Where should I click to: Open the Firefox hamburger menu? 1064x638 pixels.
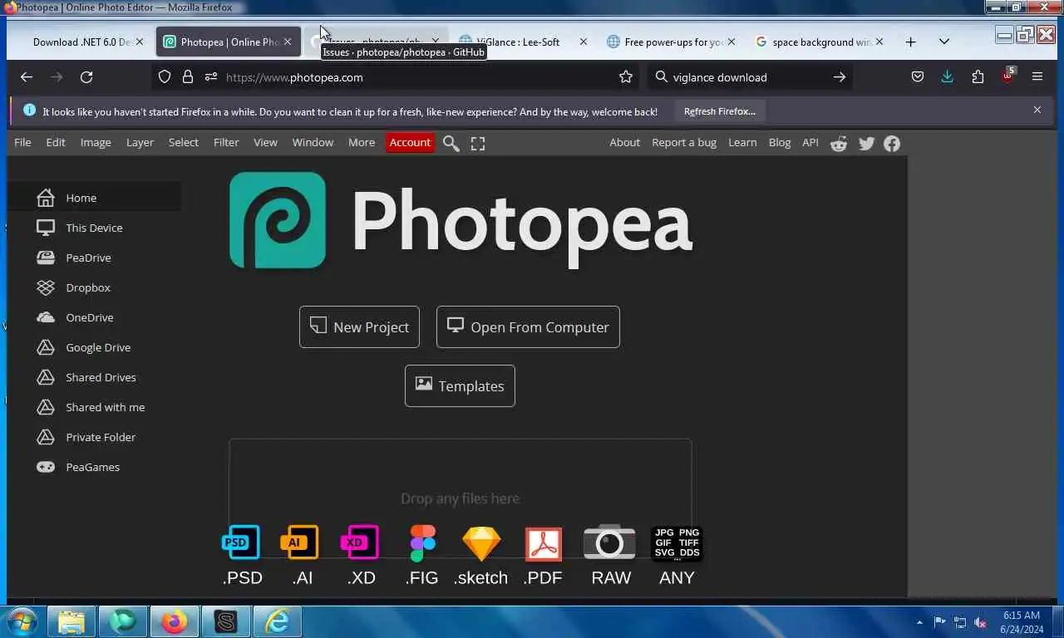pos(1037,76)
